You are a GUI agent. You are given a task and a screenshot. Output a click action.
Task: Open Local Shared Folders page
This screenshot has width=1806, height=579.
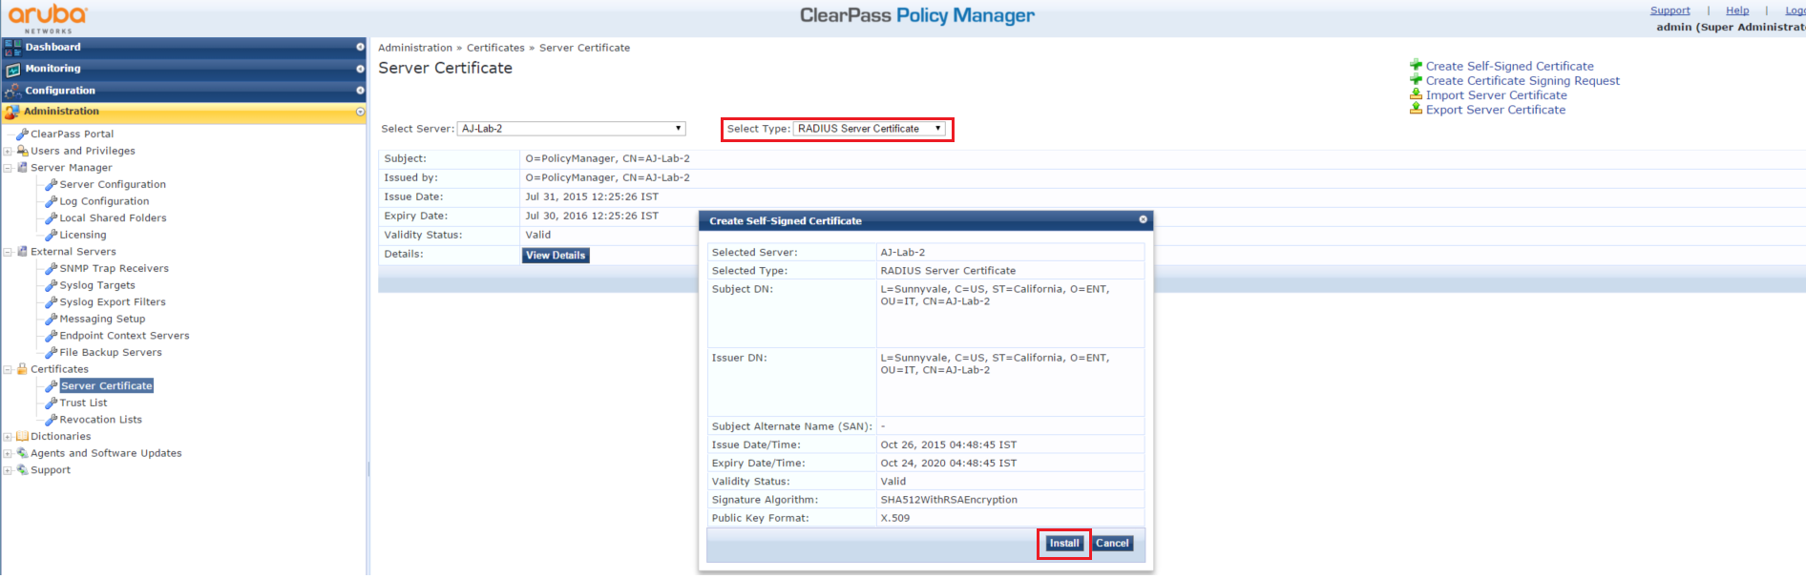[x=113, y=218]
